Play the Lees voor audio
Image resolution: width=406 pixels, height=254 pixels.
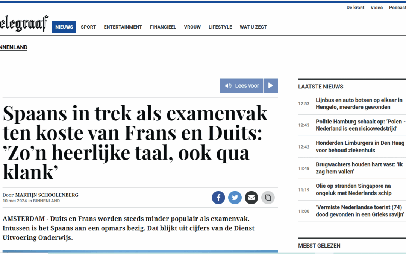tap(271, 85)
